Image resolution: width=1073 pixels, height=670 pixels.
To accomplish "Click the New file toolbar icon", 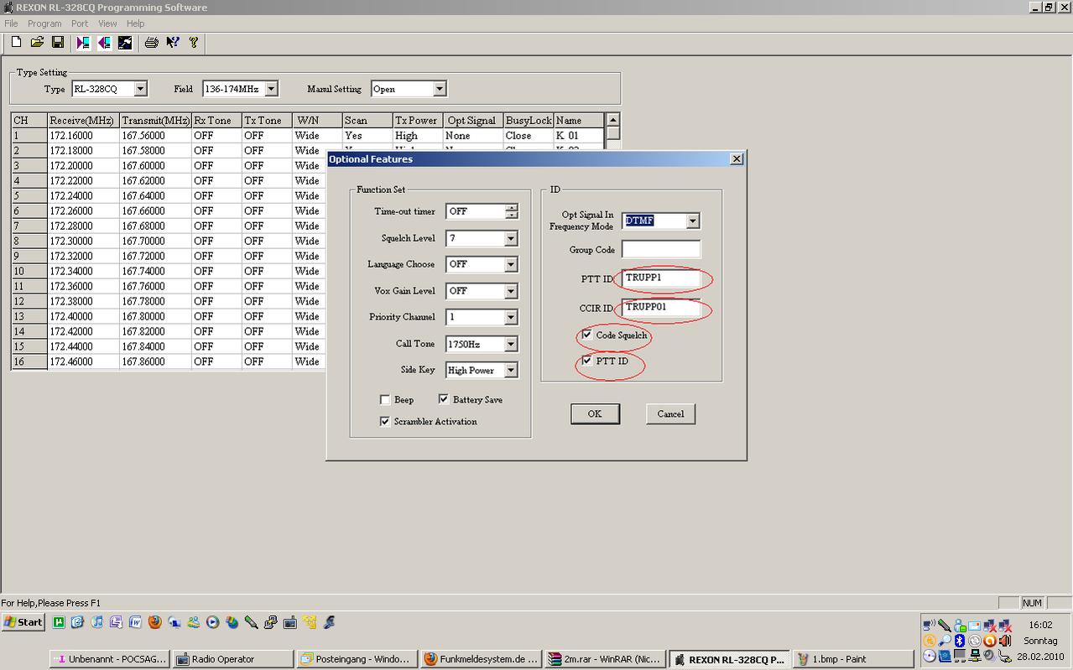I will pyautogui.click(x=16, y=42).
